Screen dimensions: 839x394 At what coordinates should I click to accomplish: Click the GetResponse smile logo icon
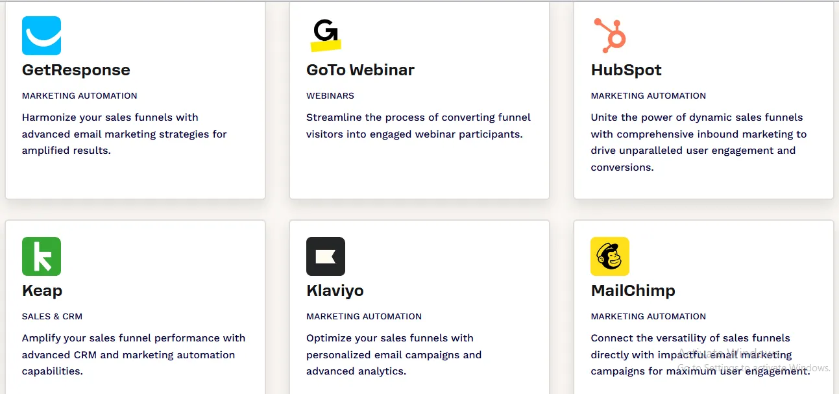tap(42, 36)
